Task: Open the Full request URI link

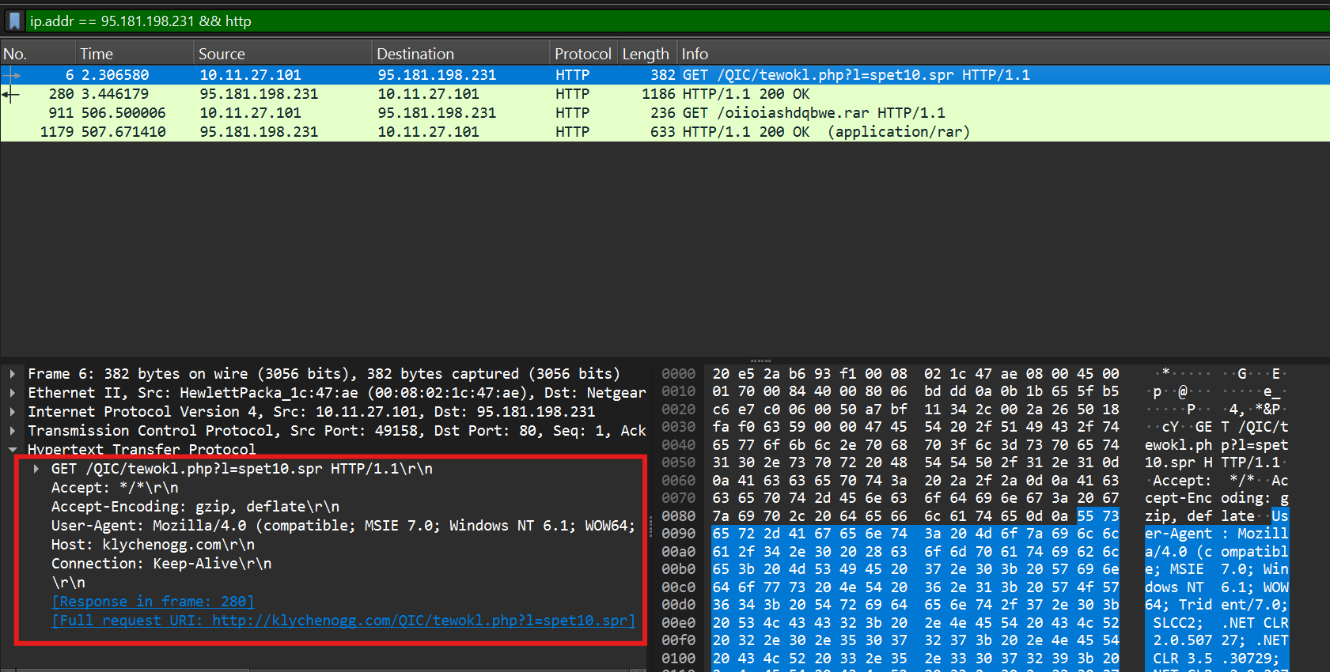Action: click(343, 621)
